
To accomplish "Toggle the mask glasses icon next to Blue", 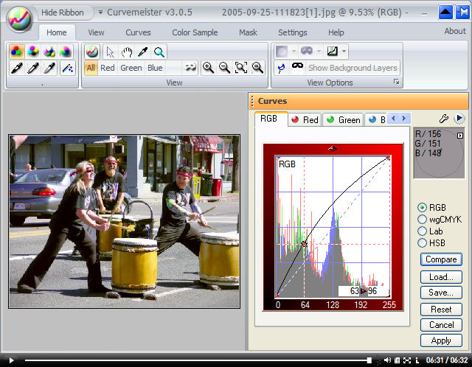I will [190, 68].
